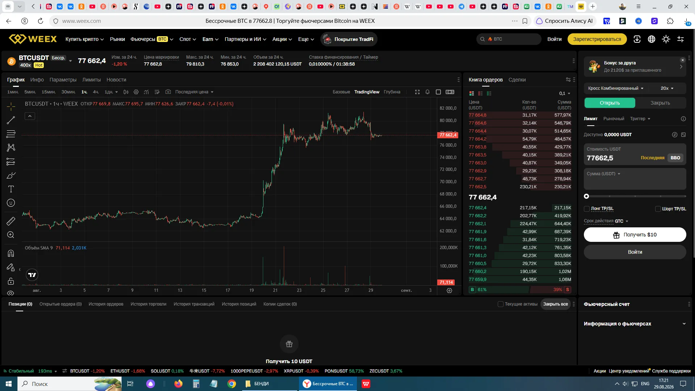Toggle stay-in-drawing-mode lock pencil
The height and width of the screenshot is (391, 695).
pyautogui.click(x=11, y=267)
